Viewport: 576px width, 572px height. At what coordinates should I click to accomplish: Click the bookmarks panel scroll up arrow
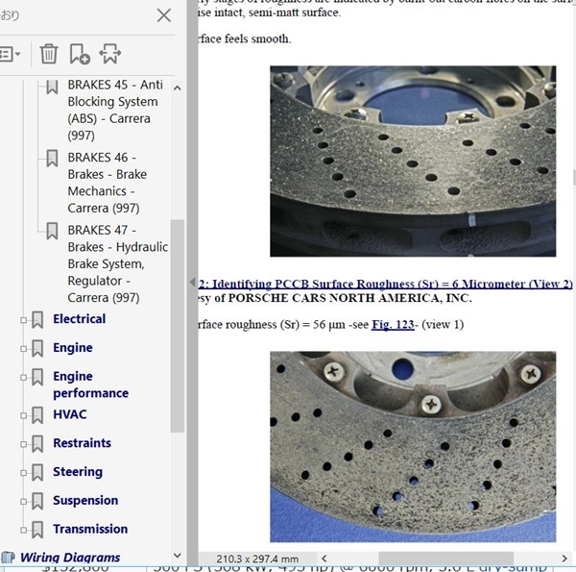coord(178,87)
